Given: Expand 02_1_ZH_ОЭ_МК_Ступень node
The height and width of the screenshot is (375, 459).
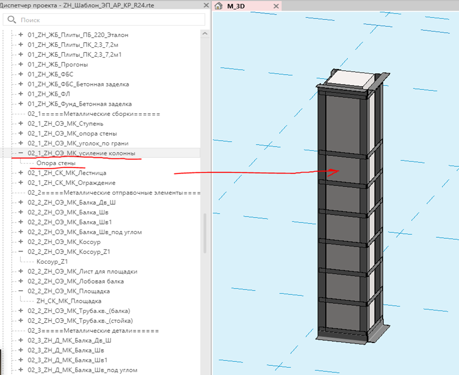Looking at the screenshot, I should 21,123.
